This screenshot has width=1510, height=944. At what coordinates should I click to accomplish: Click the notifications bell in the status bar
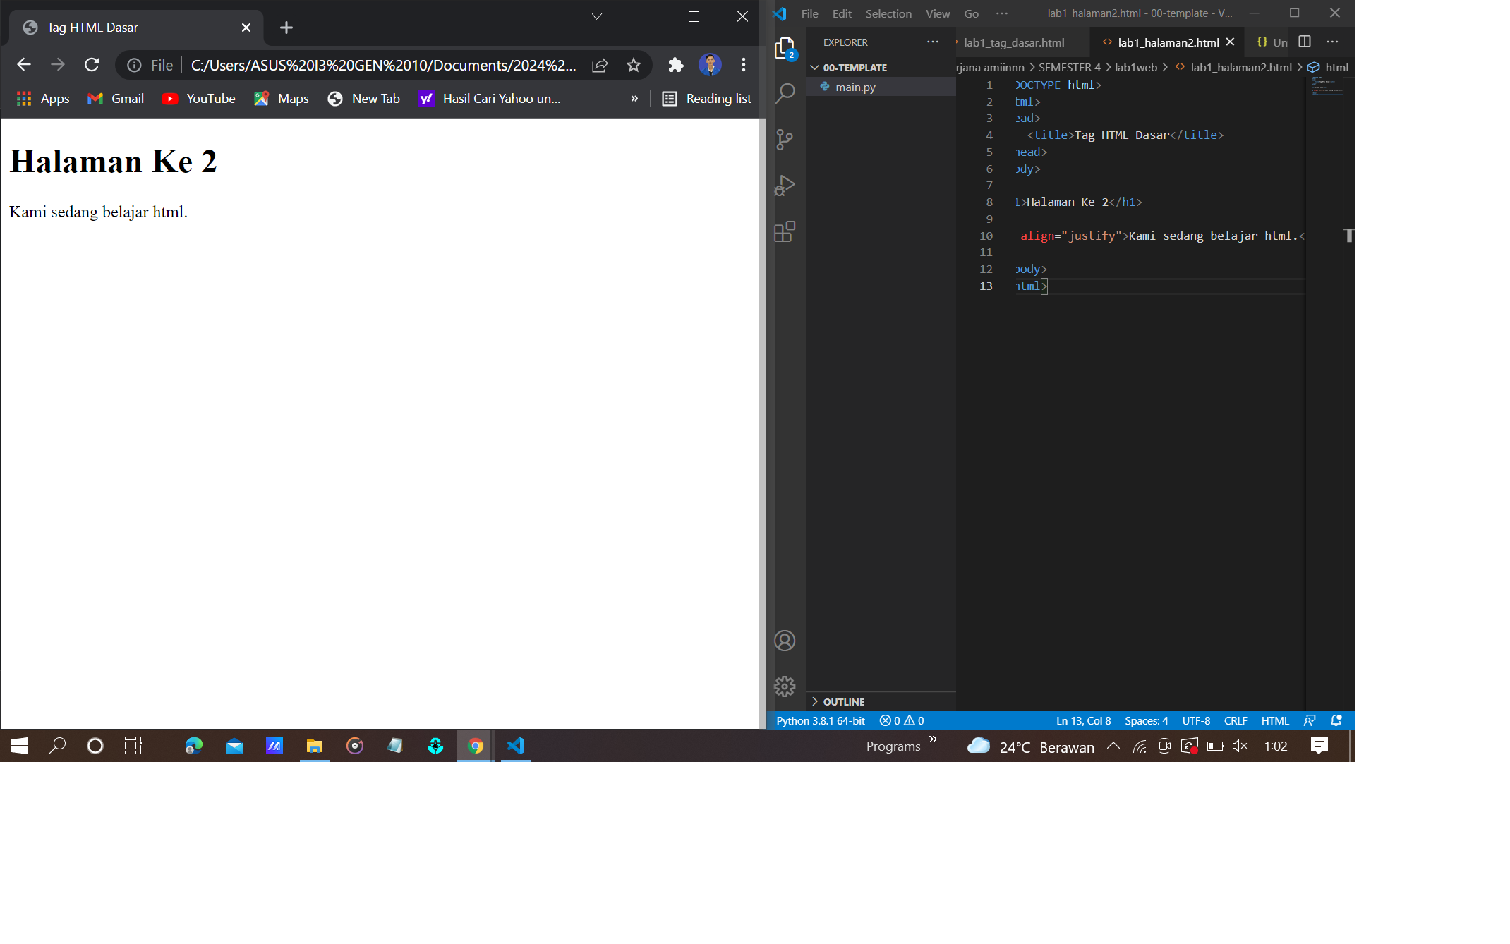[x=1336, y=720]
